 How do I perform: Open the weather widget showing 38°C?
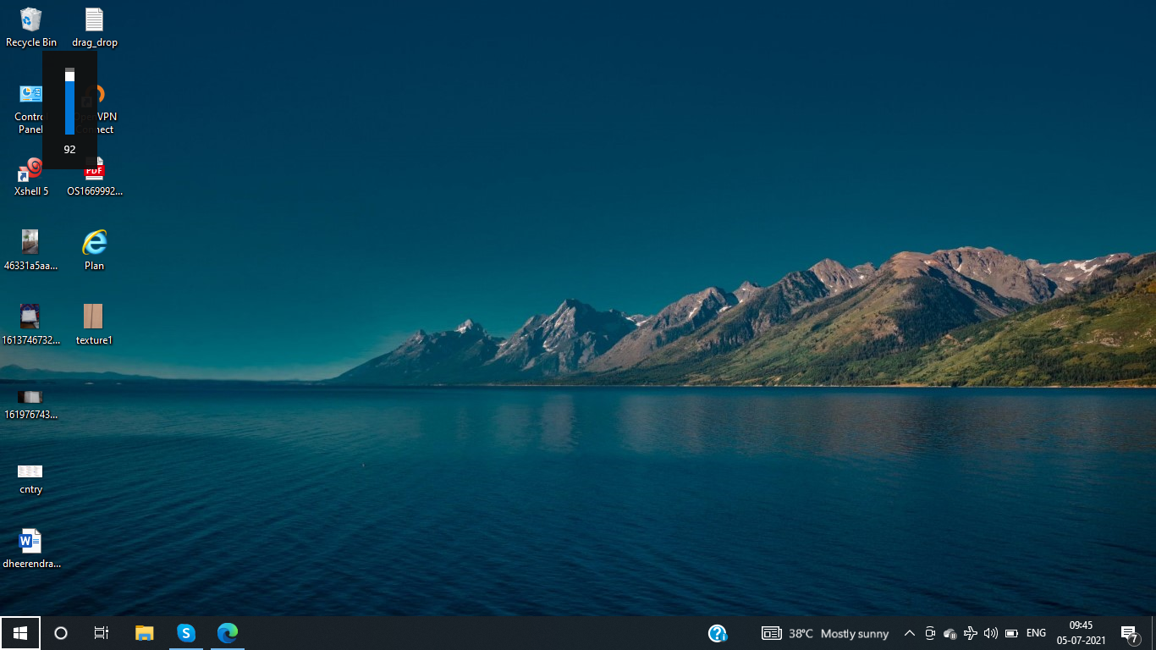click(x=825, y=633)
